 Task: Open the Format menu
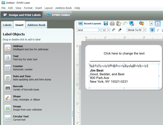(28, 8)
